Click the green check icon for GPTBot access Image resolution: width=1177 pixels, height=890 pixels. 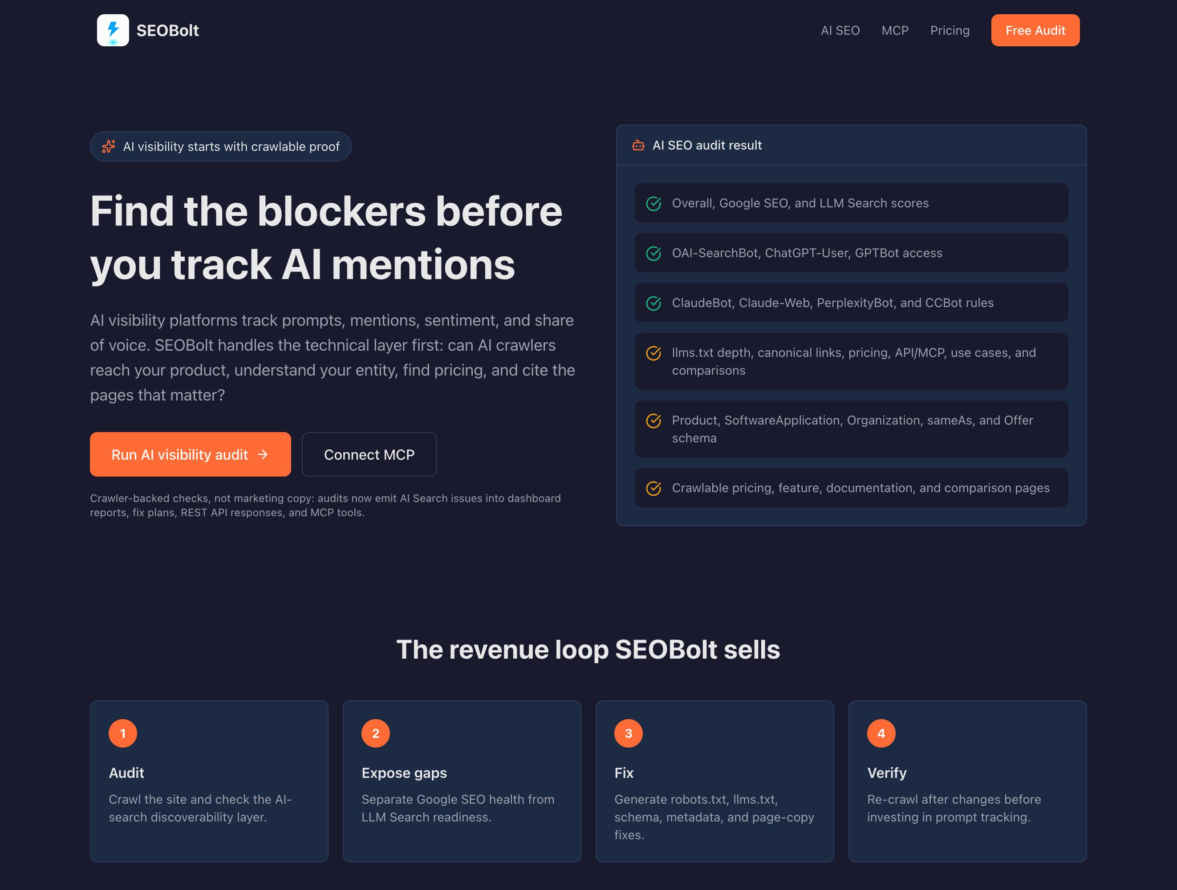653,253
